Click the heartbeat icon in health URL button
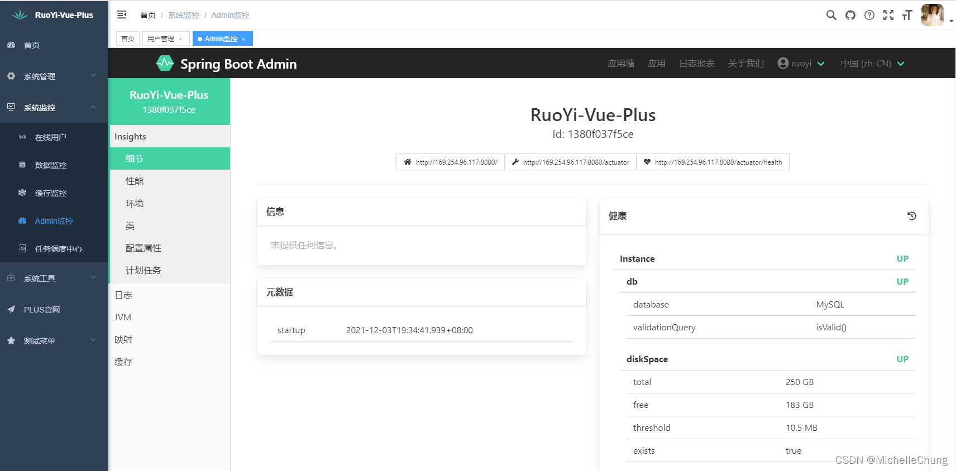 coord(647,162)
